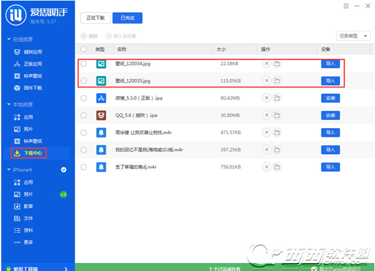
Task: Select the 微博_5.3.0 ipa row checkbox
Action: (x=83, y=98)
